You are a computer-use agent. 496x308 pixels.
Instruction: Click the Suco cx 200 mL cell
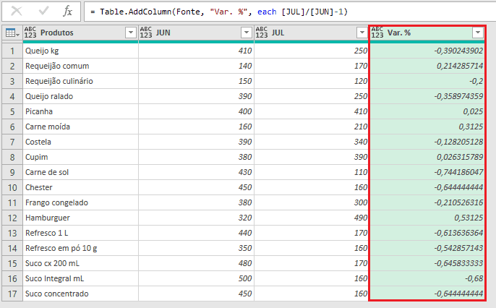click(x=81, y=263)
